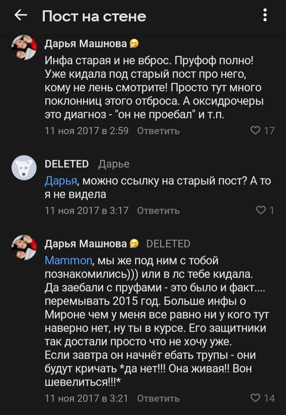Tap the back arrow icon

coord(20,16)
